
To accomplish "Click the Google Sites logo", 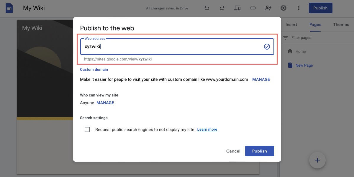I will 9,8.
